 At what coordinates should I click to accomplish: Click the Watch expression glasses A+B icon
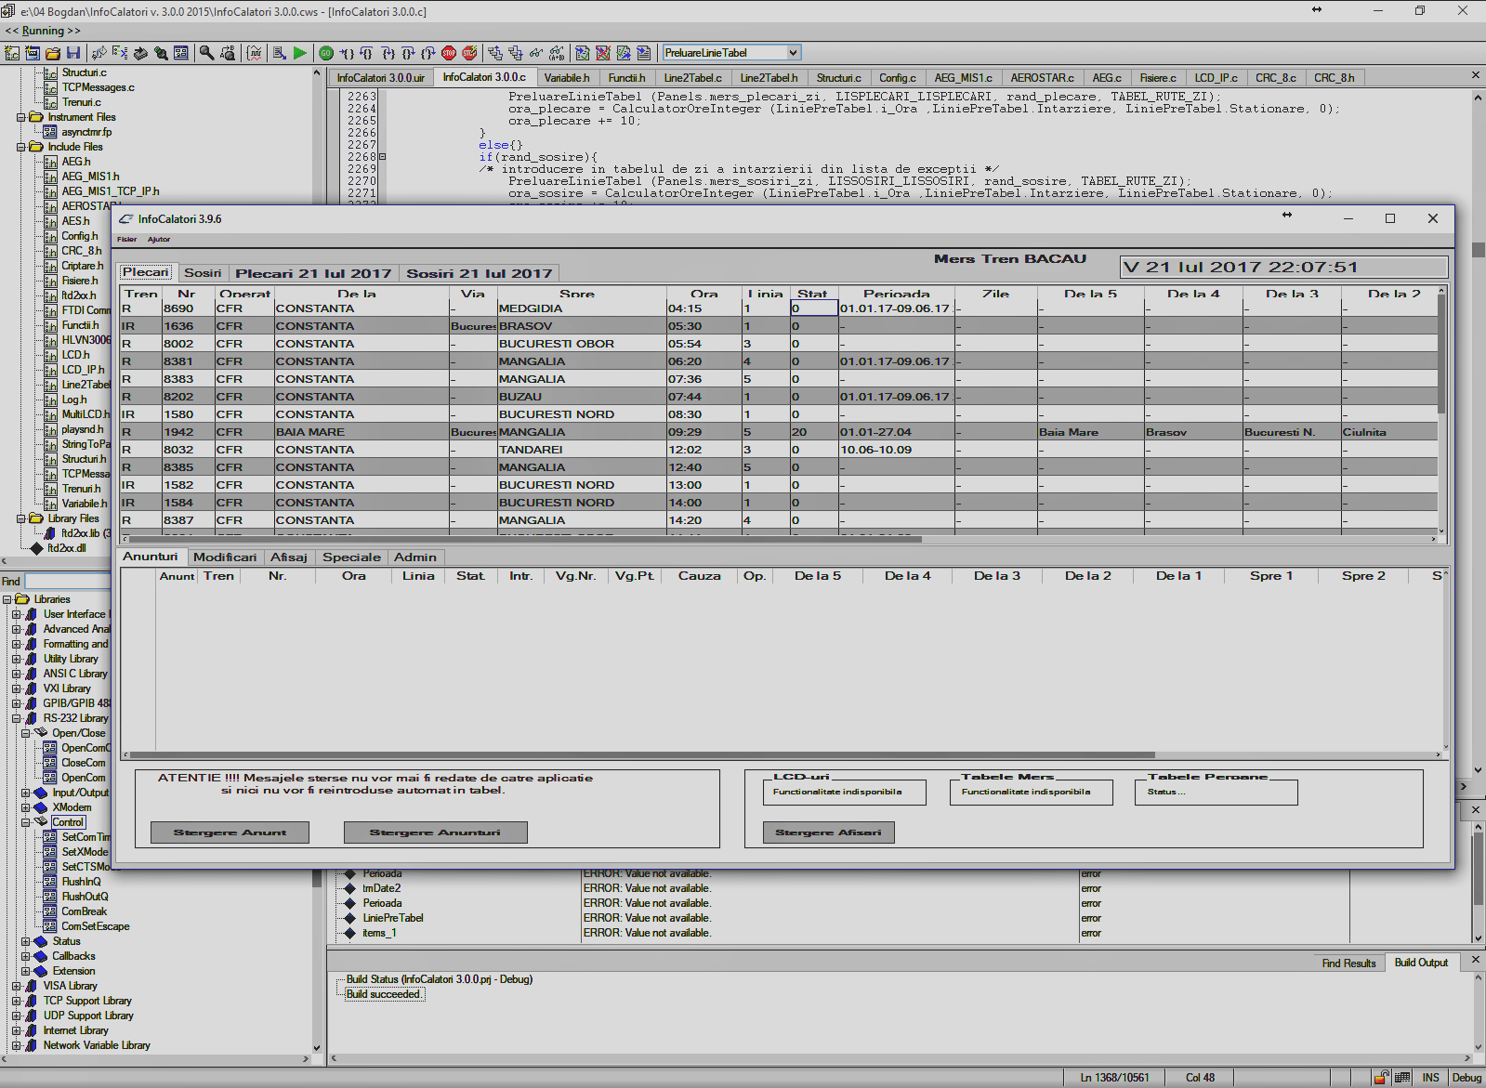(557, 53)
